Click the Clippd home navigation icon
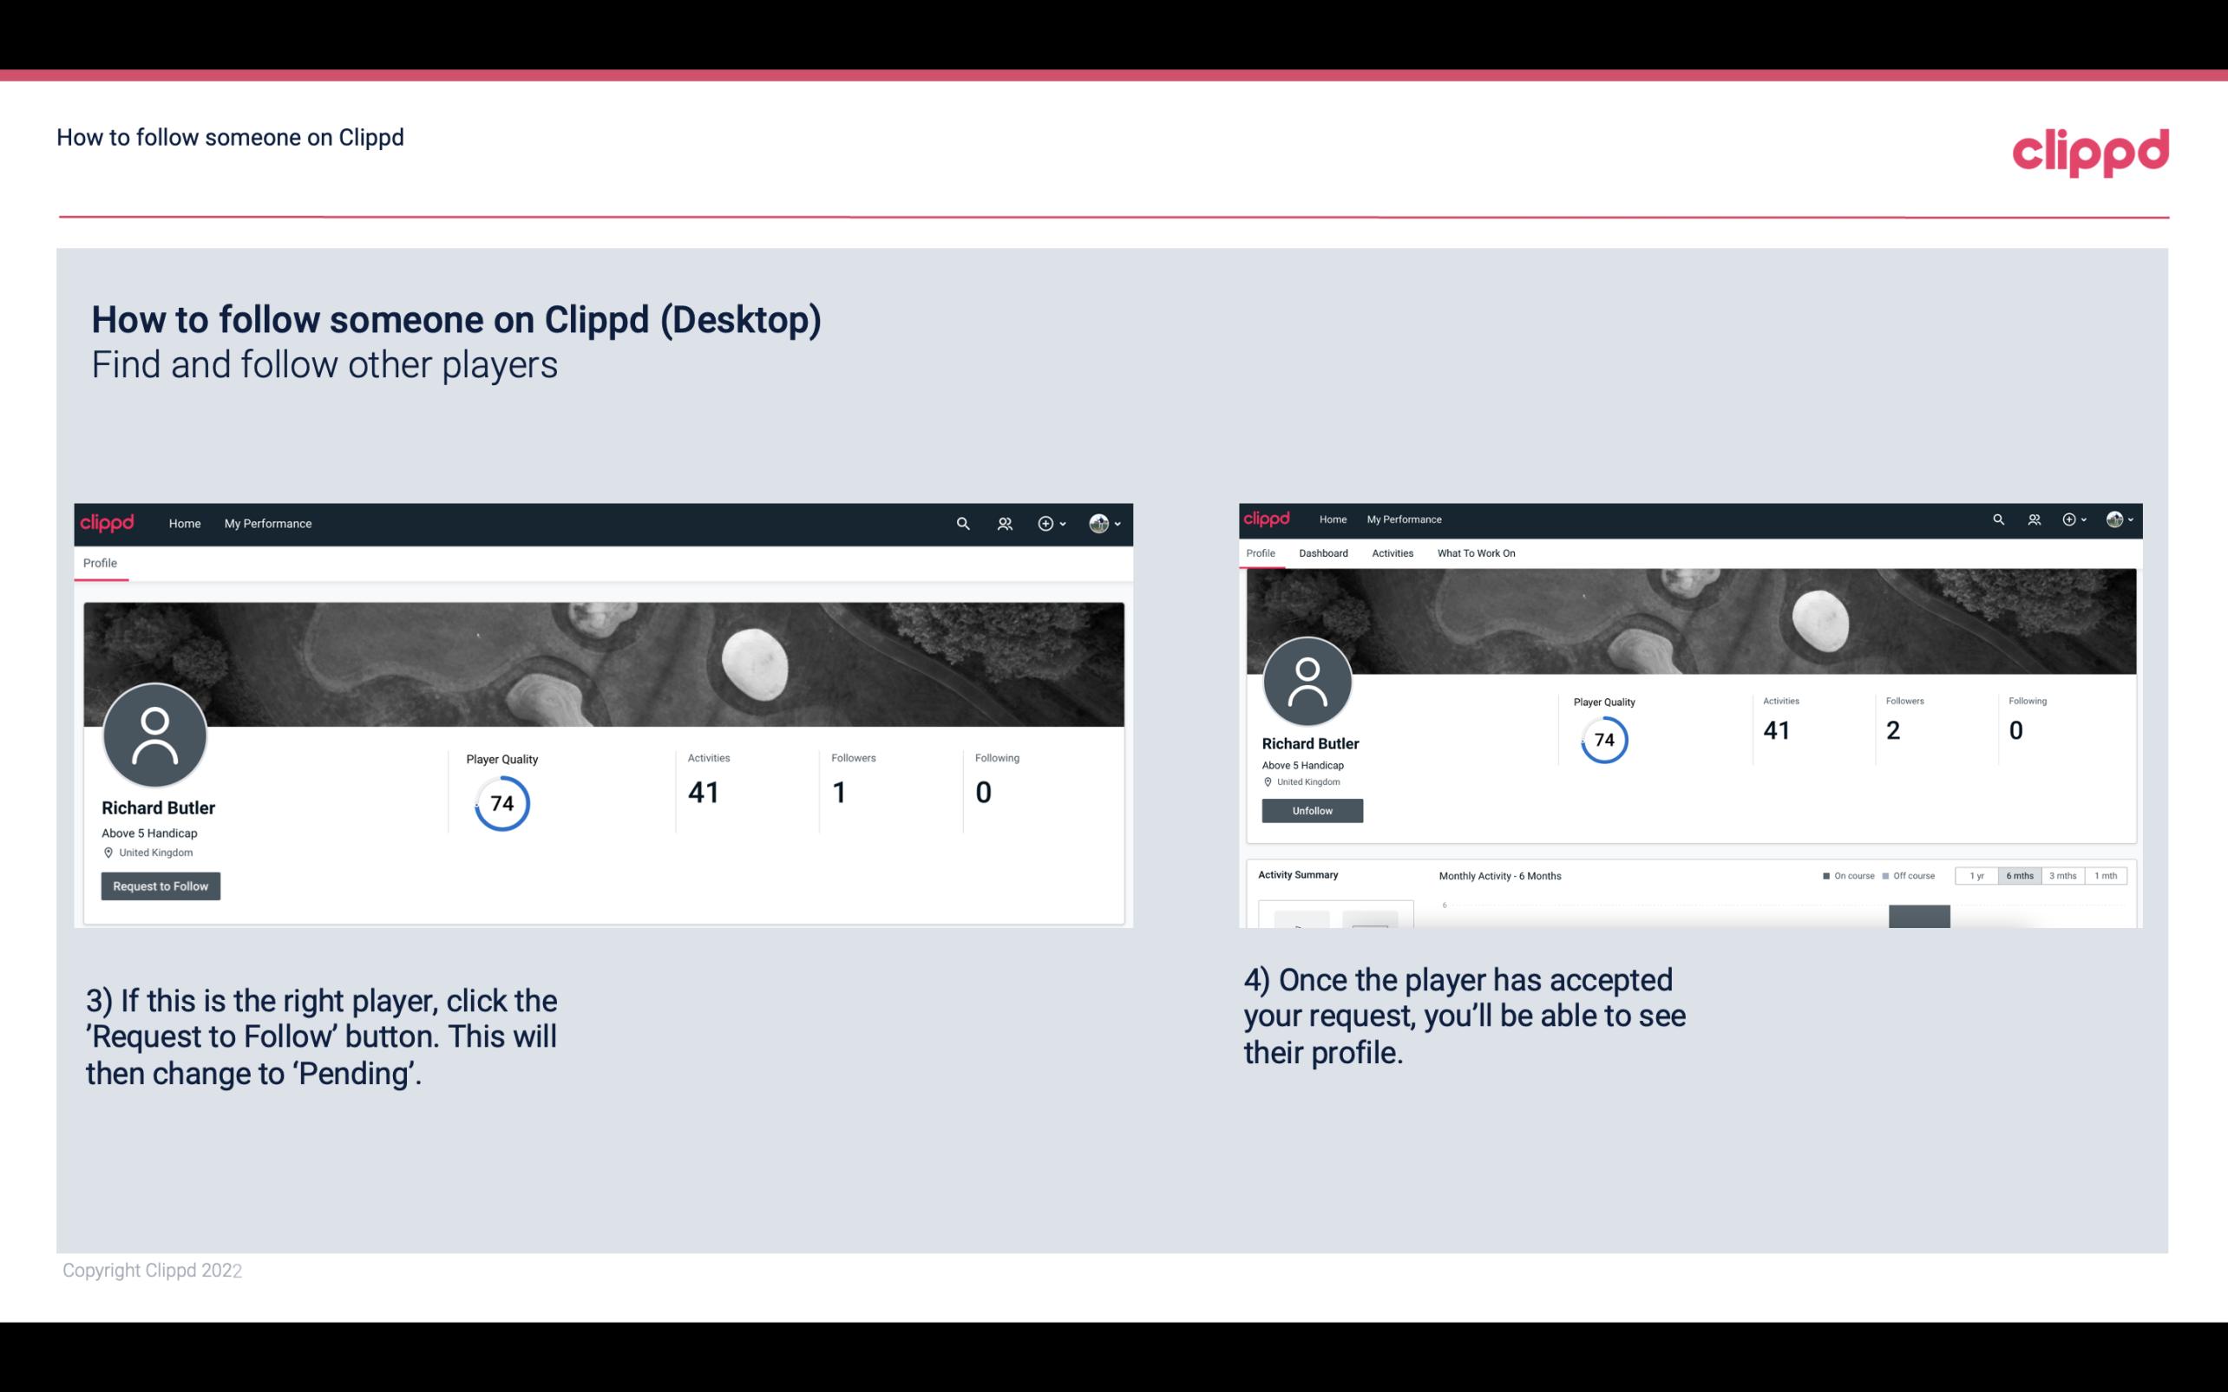 click(183, 523)
